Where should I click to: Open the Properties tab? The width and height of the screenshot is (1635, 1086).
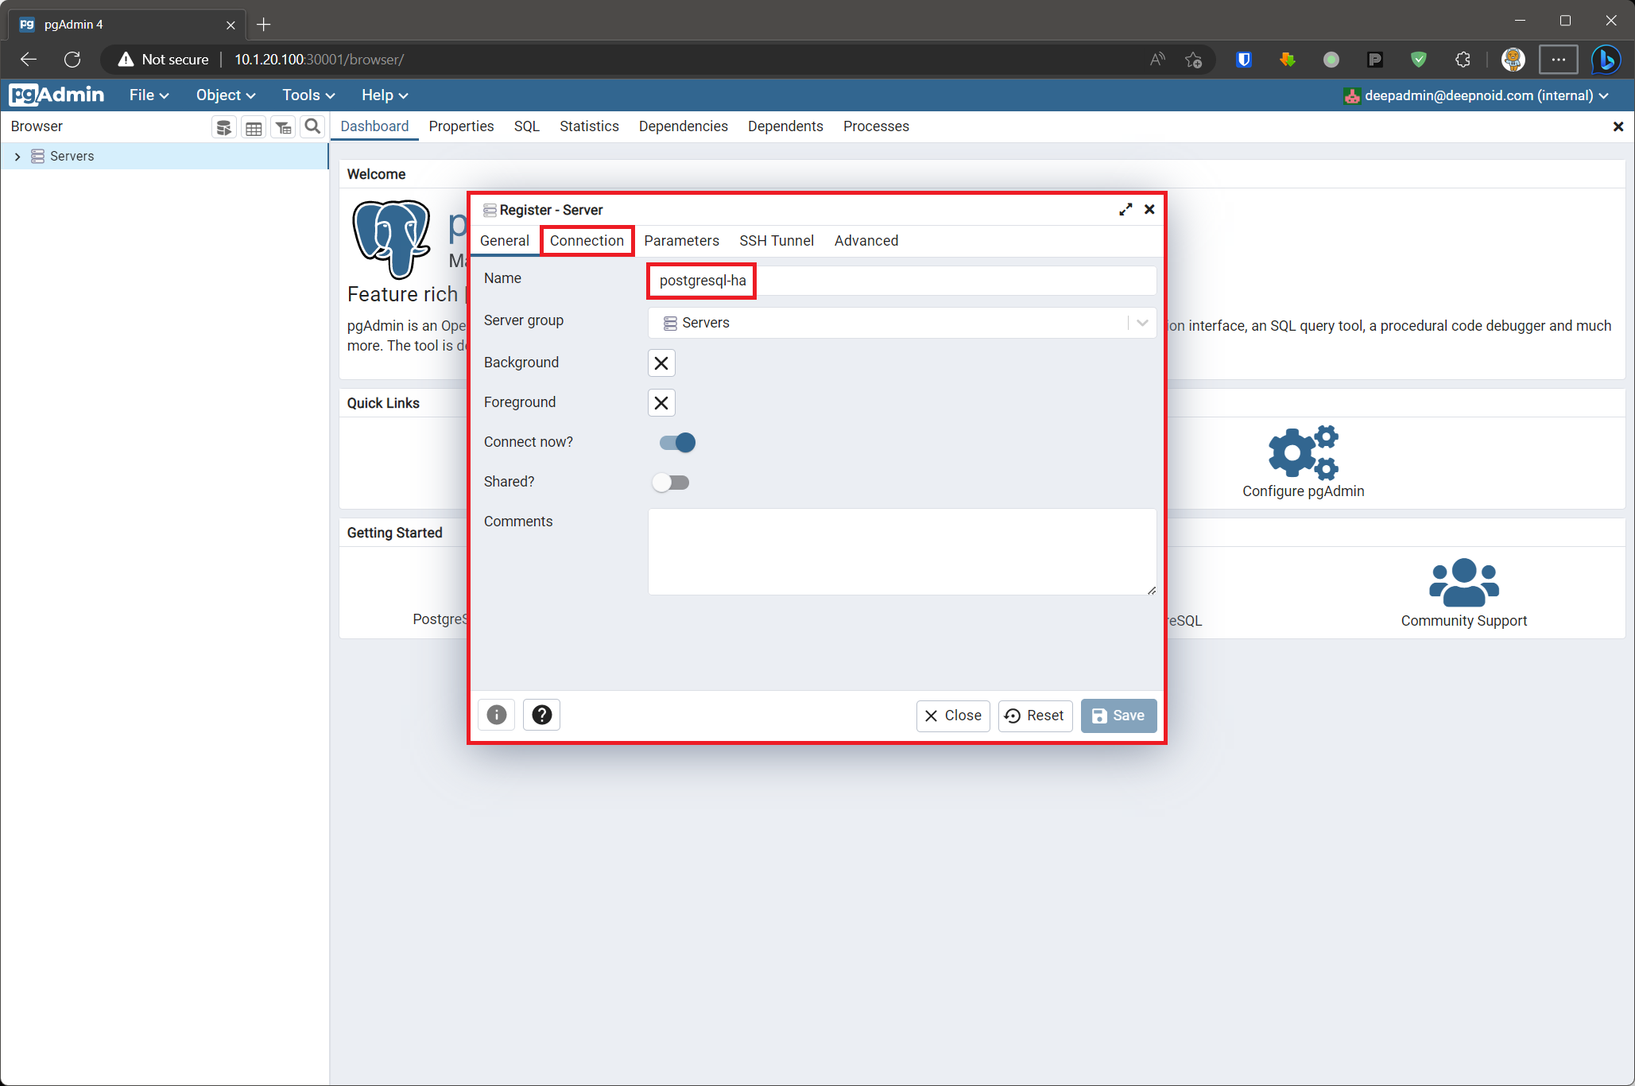(461, 126)
